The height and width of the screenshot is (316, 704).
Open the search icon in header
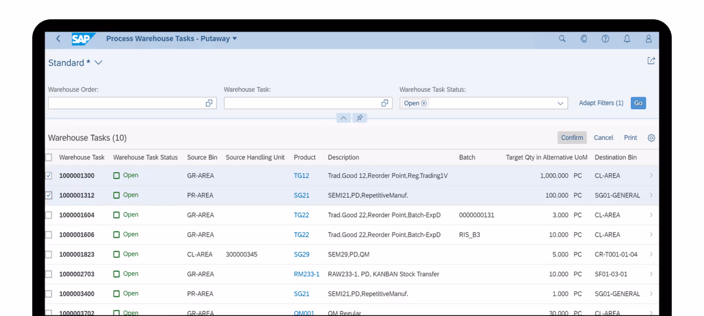[562, 39]
